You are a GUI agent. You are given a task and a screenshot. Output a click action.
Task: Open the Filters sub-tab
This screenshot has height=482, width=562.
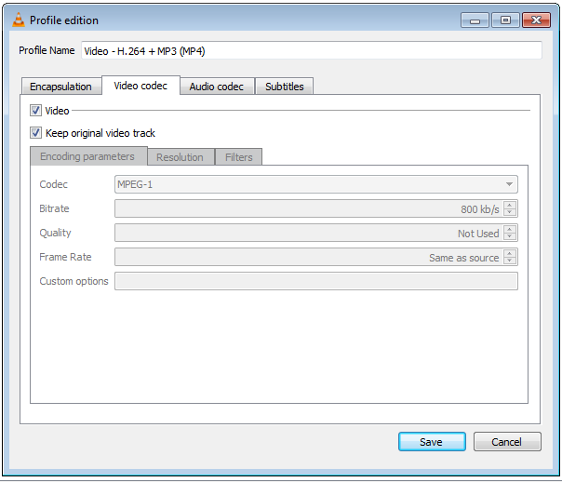(239, 157)
